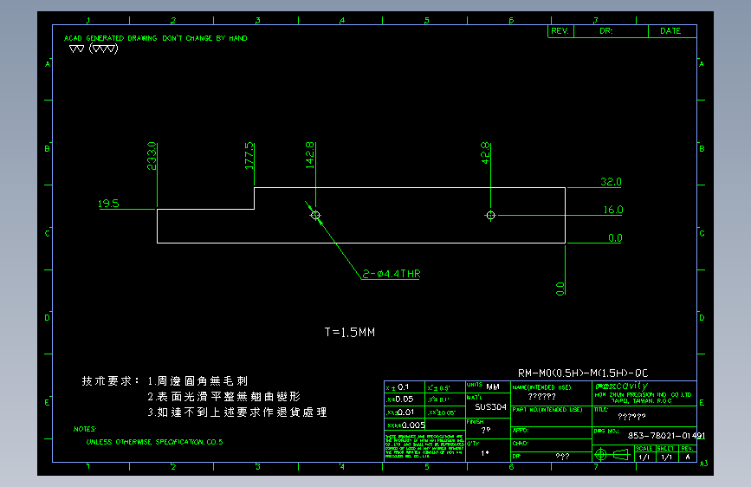The width and height of the screenshot is (751, 487).
Task: Click the projection symbol in title block
Action: (612, 454)
